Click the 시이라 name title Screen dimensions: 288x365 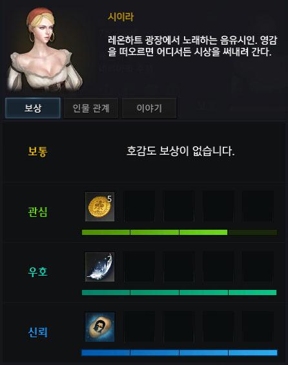tap(121, 17)
